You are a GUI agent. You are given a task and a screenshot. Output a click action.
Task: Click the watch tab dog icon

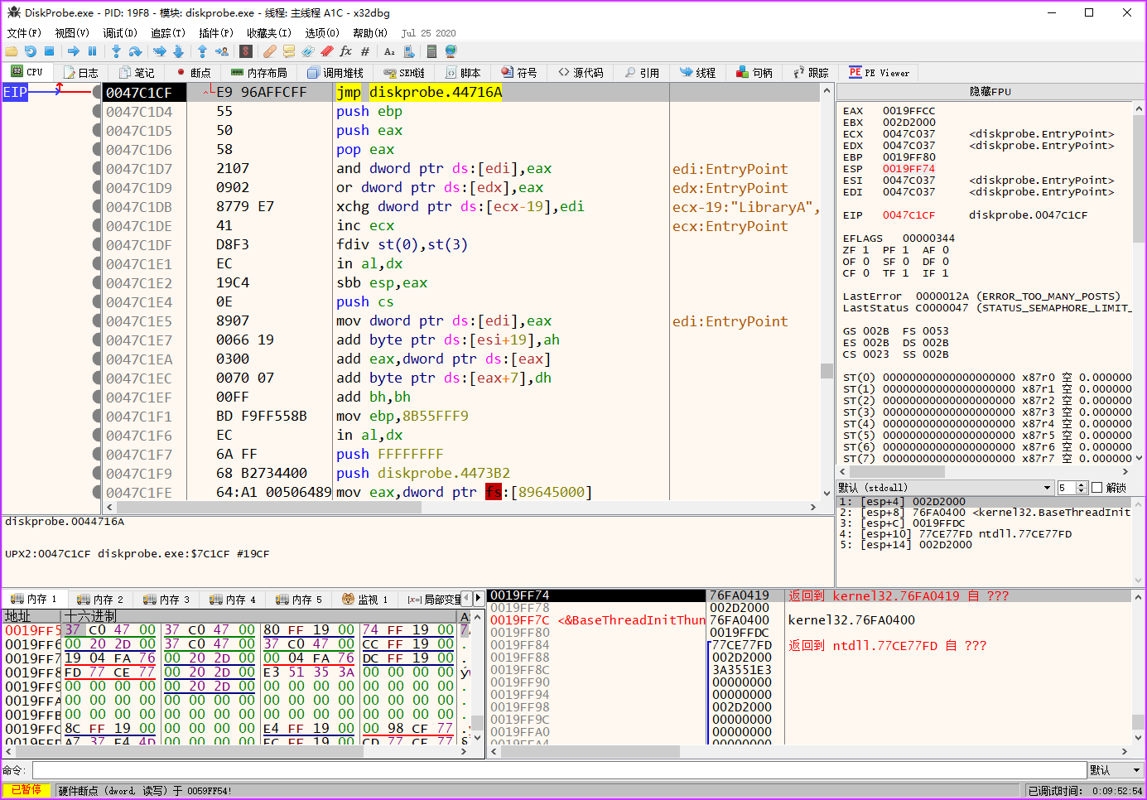[x=348, y=599]
